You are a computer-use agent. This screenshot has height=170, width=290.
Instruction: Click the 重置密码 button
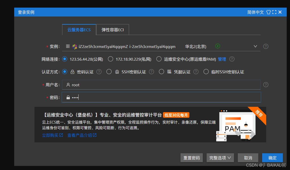(192, 158)
